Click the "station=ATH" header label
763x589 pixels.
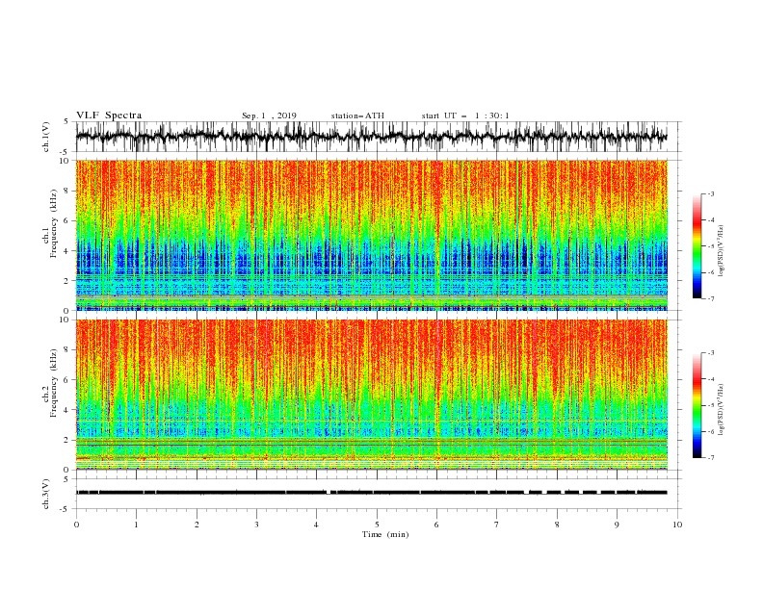[357, 115]
